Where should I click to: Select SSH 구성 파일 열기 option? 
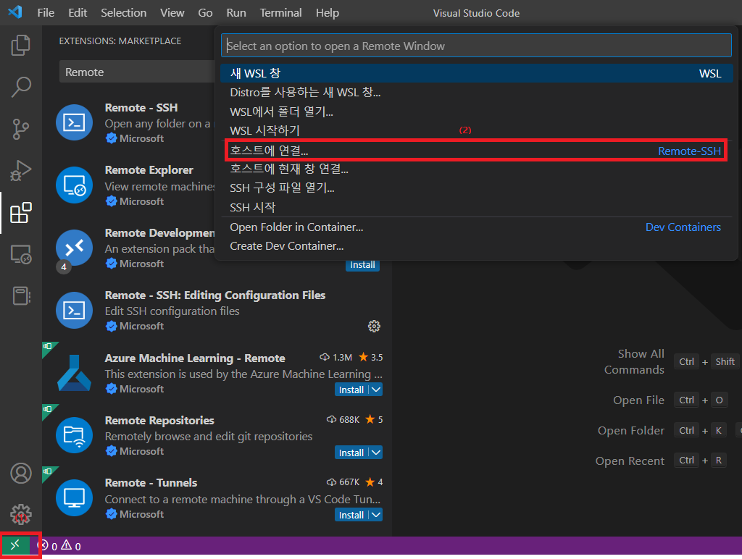coord(477,188)
